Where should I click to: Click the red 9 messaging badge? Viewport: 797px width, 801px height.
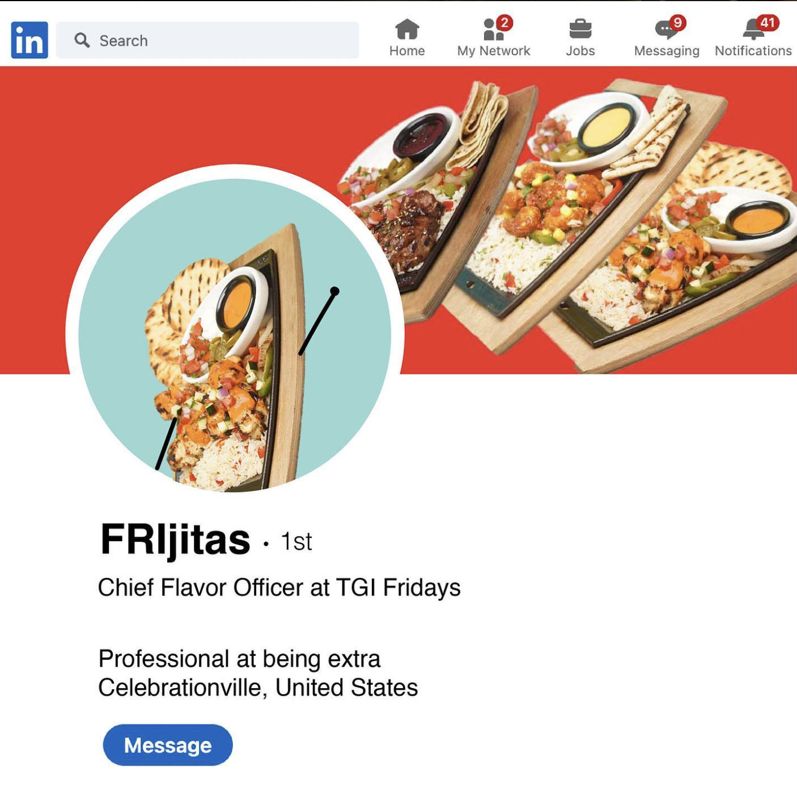pyautogui.click(x=677, y=23)
